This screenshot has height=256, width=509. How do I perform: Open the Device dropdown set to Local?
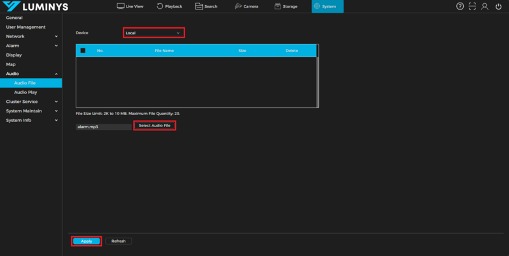click(153, 32)
